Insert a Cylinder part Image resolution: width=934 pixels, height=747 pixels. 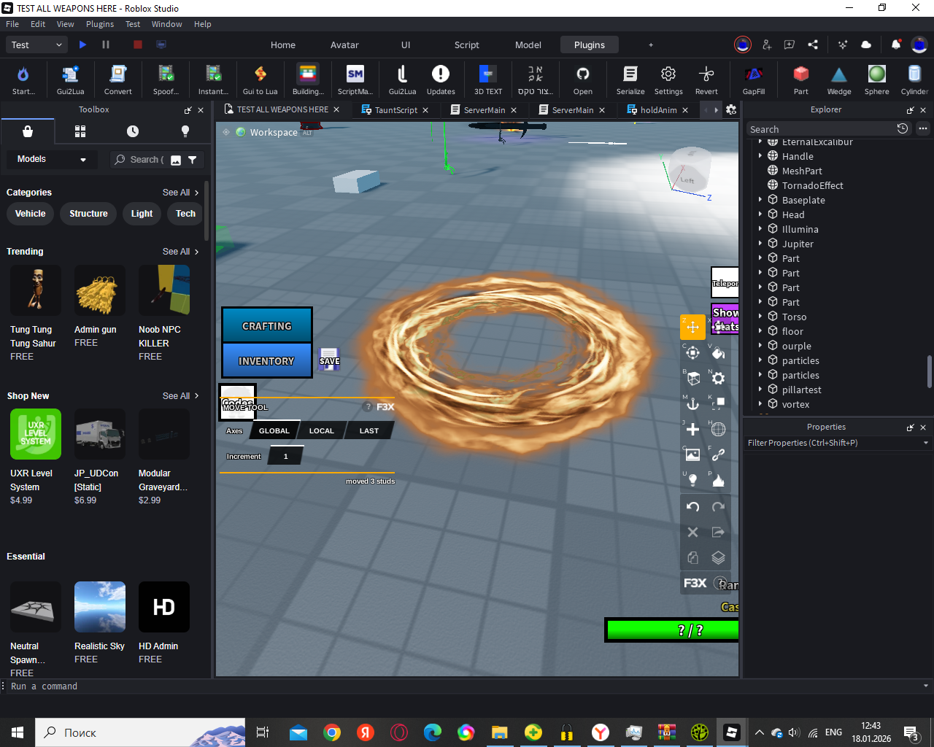914,80
